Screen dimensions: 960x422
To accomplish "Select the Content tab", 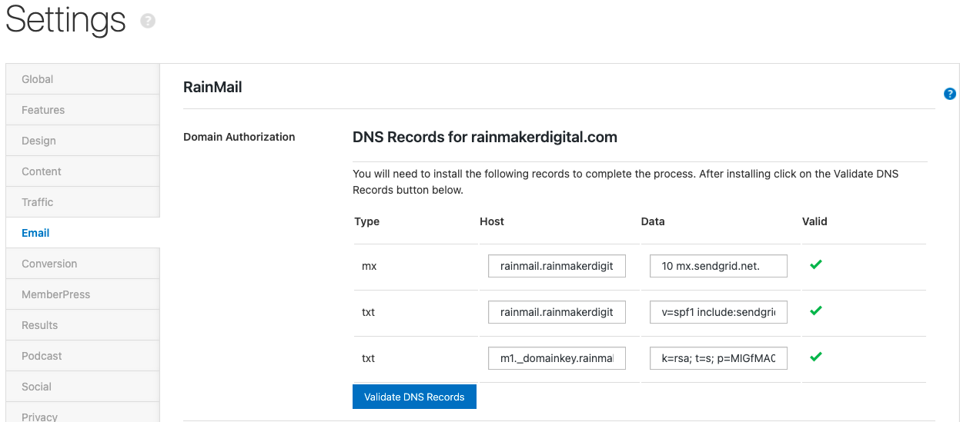I will [82, 171].
